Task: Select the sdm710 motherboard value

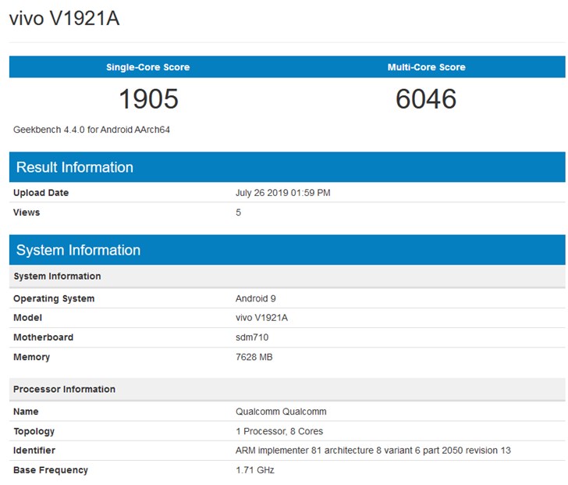Action: [252, 337]
